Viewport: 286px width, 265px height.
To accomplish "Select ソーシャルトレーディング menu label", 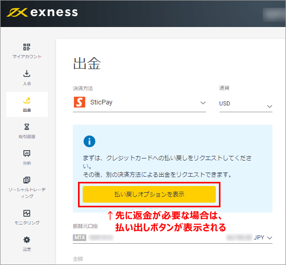I will point(27,193).
